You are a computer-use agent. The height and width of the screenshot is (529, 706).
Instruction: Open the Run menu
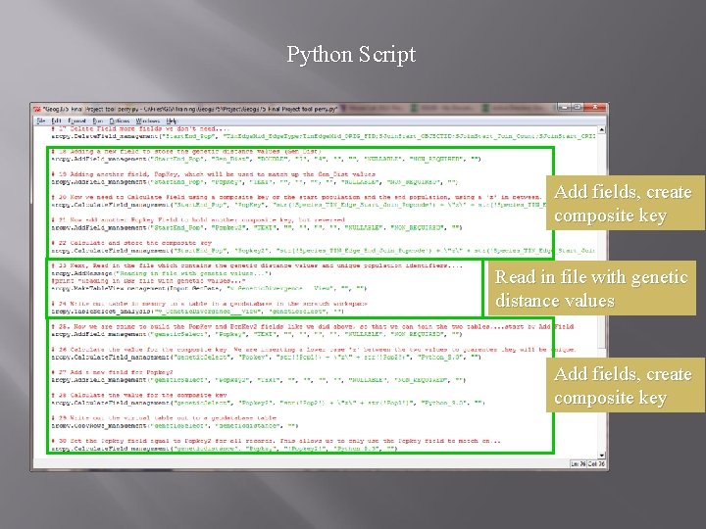[98, 121]
